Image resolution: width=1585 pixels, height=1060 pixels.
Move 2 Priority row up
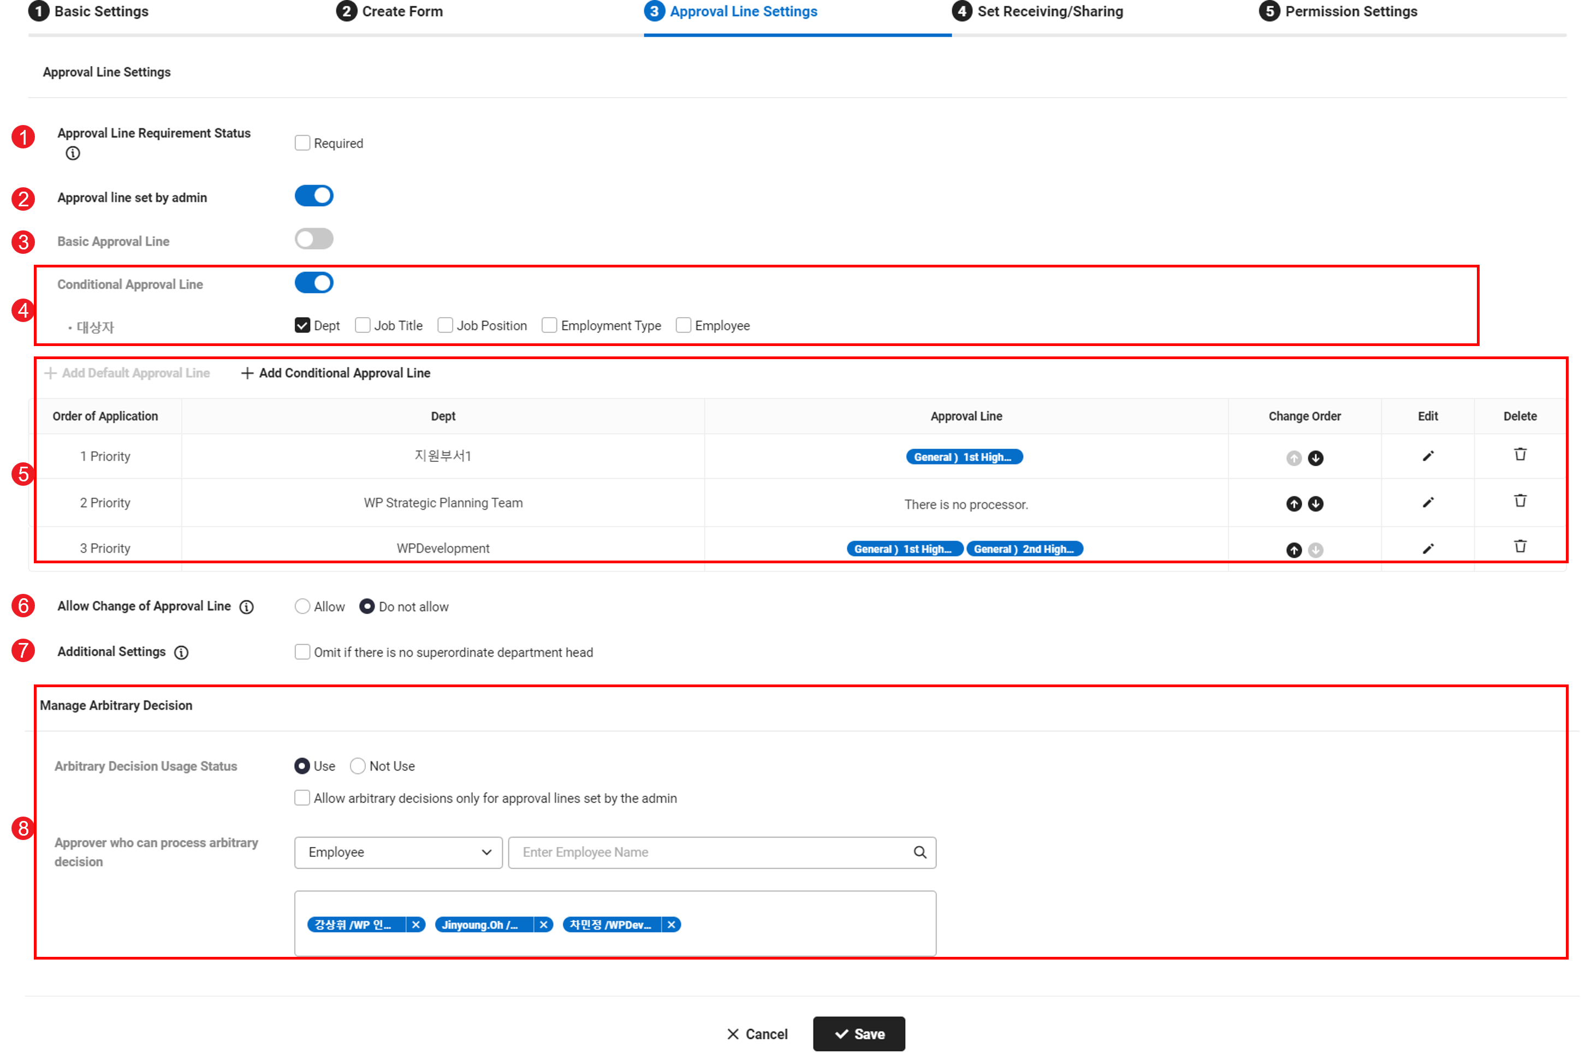pos(1293,504)
